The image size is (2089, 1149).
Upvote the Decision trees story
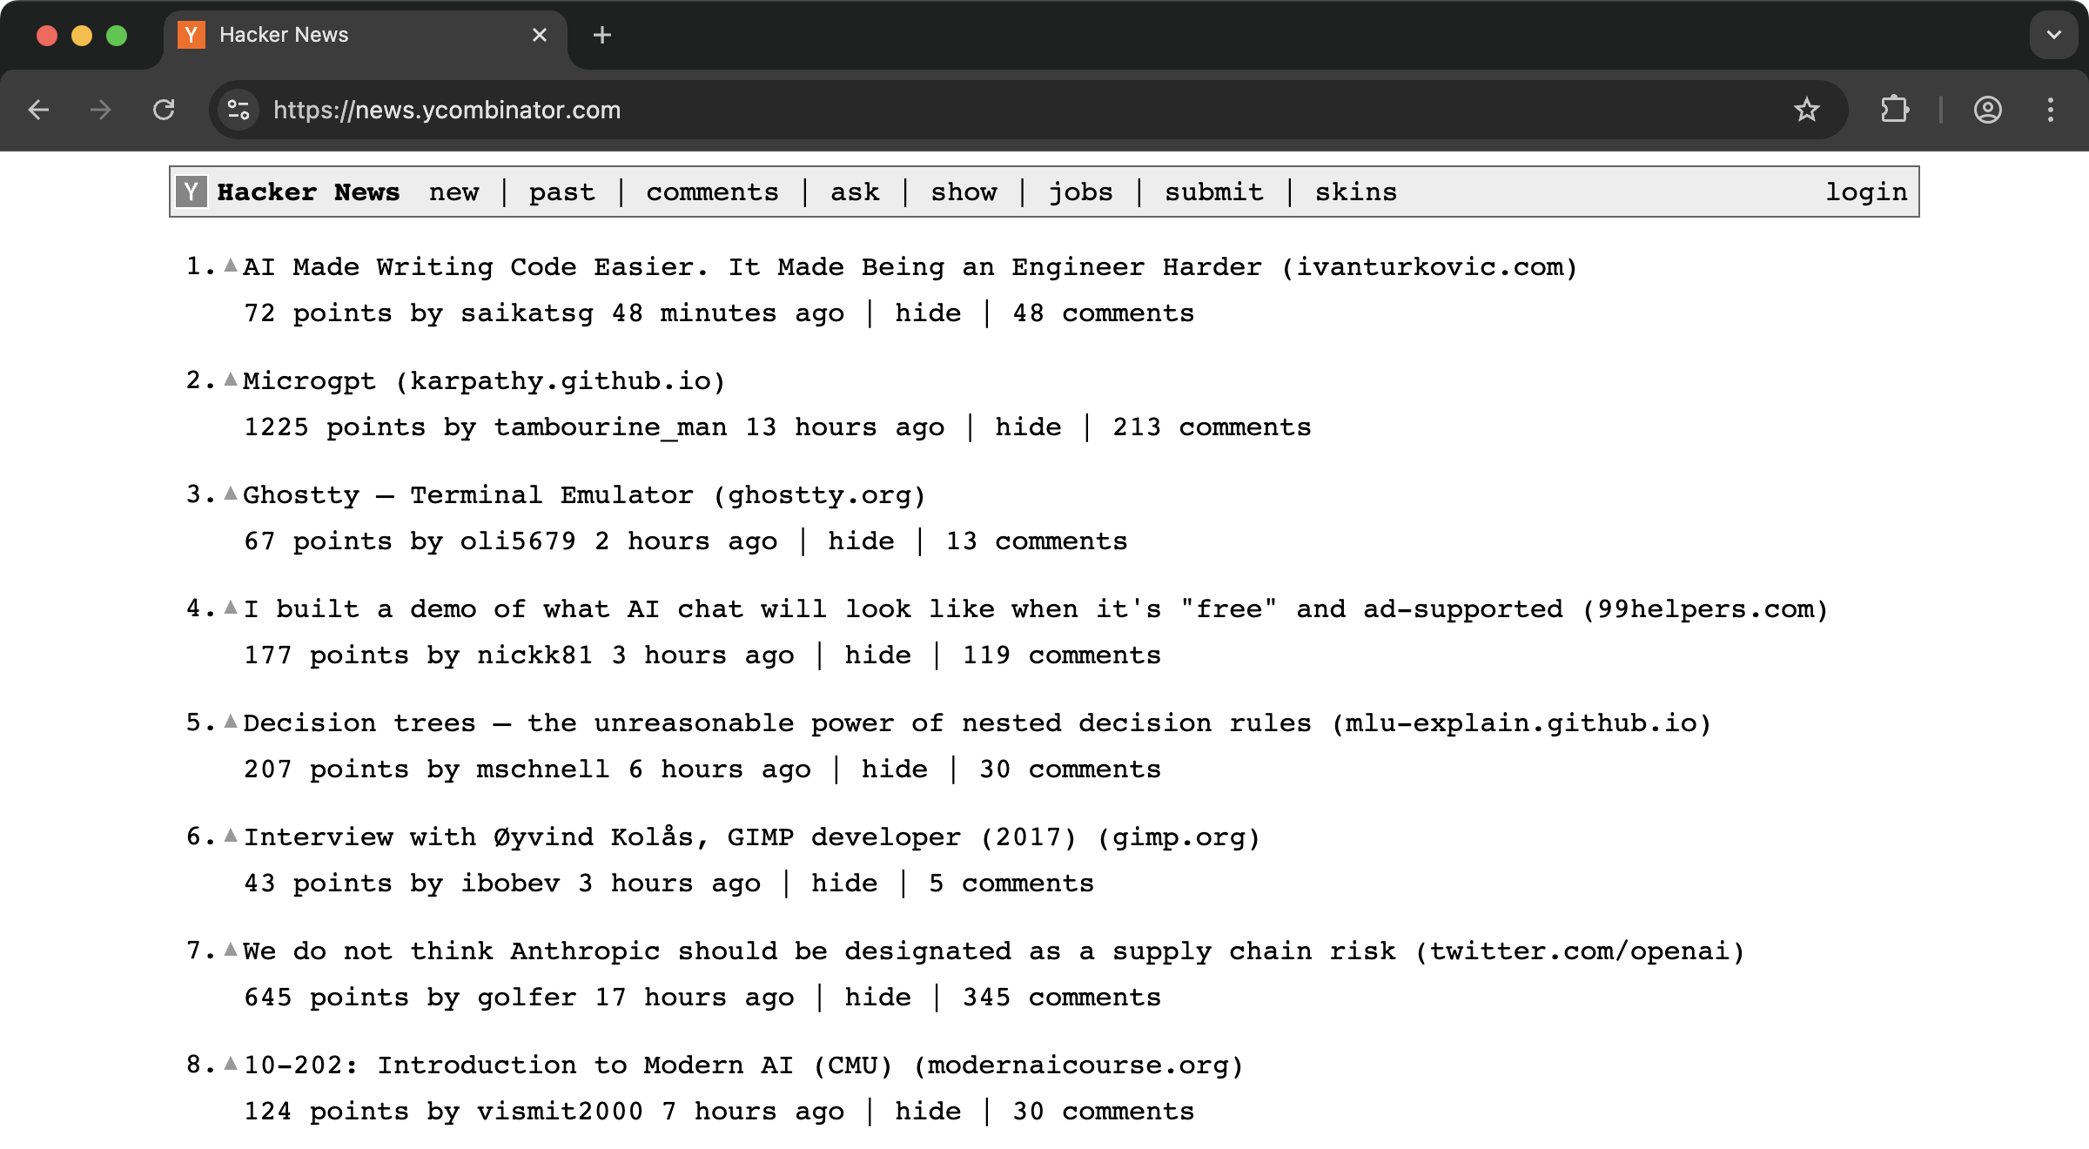pyautogui.click(x=231, y=721)
